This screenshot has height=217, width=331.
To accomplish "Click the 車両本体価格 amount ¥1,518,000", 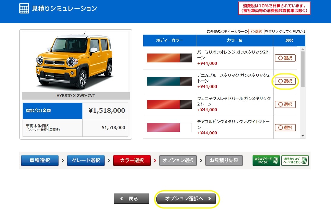I will [114, 128].
